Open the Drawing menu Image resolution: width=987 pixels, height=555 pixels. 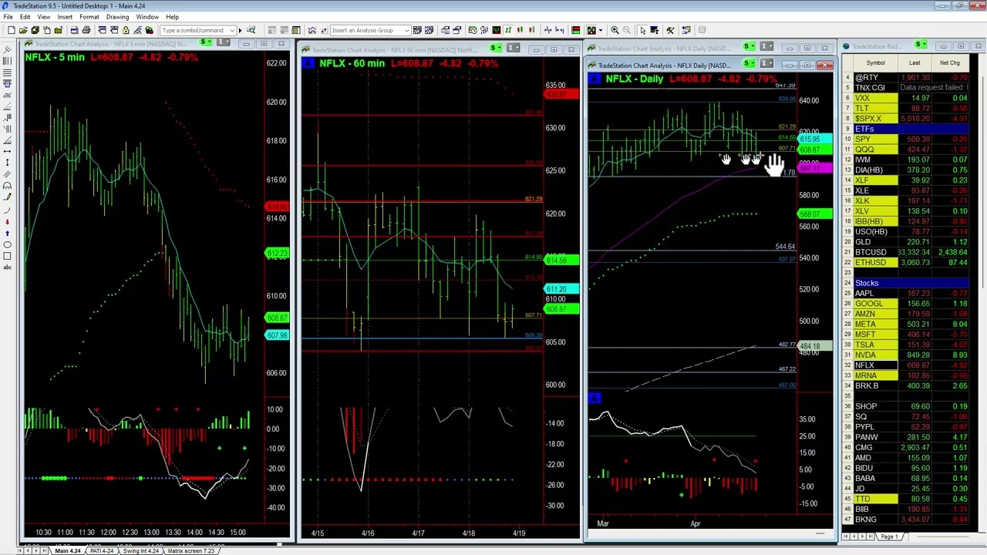tap(117, 17)
